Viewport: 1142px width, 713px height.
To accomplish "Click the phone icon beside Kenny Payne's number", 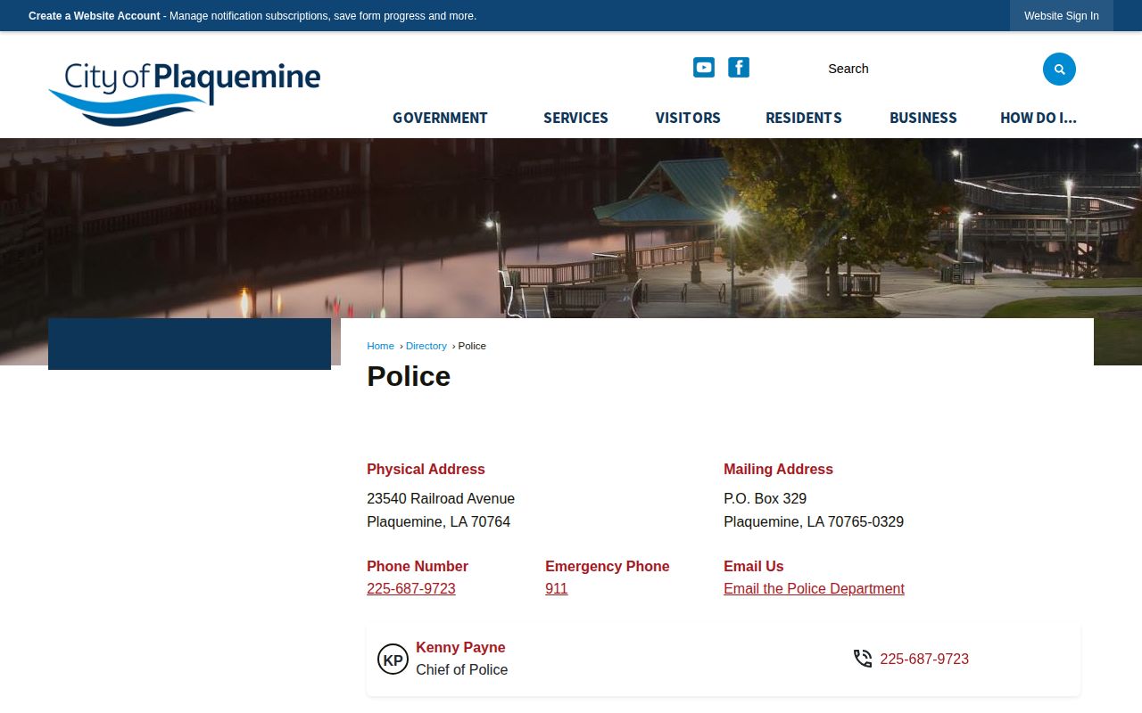I will point(863,659).
